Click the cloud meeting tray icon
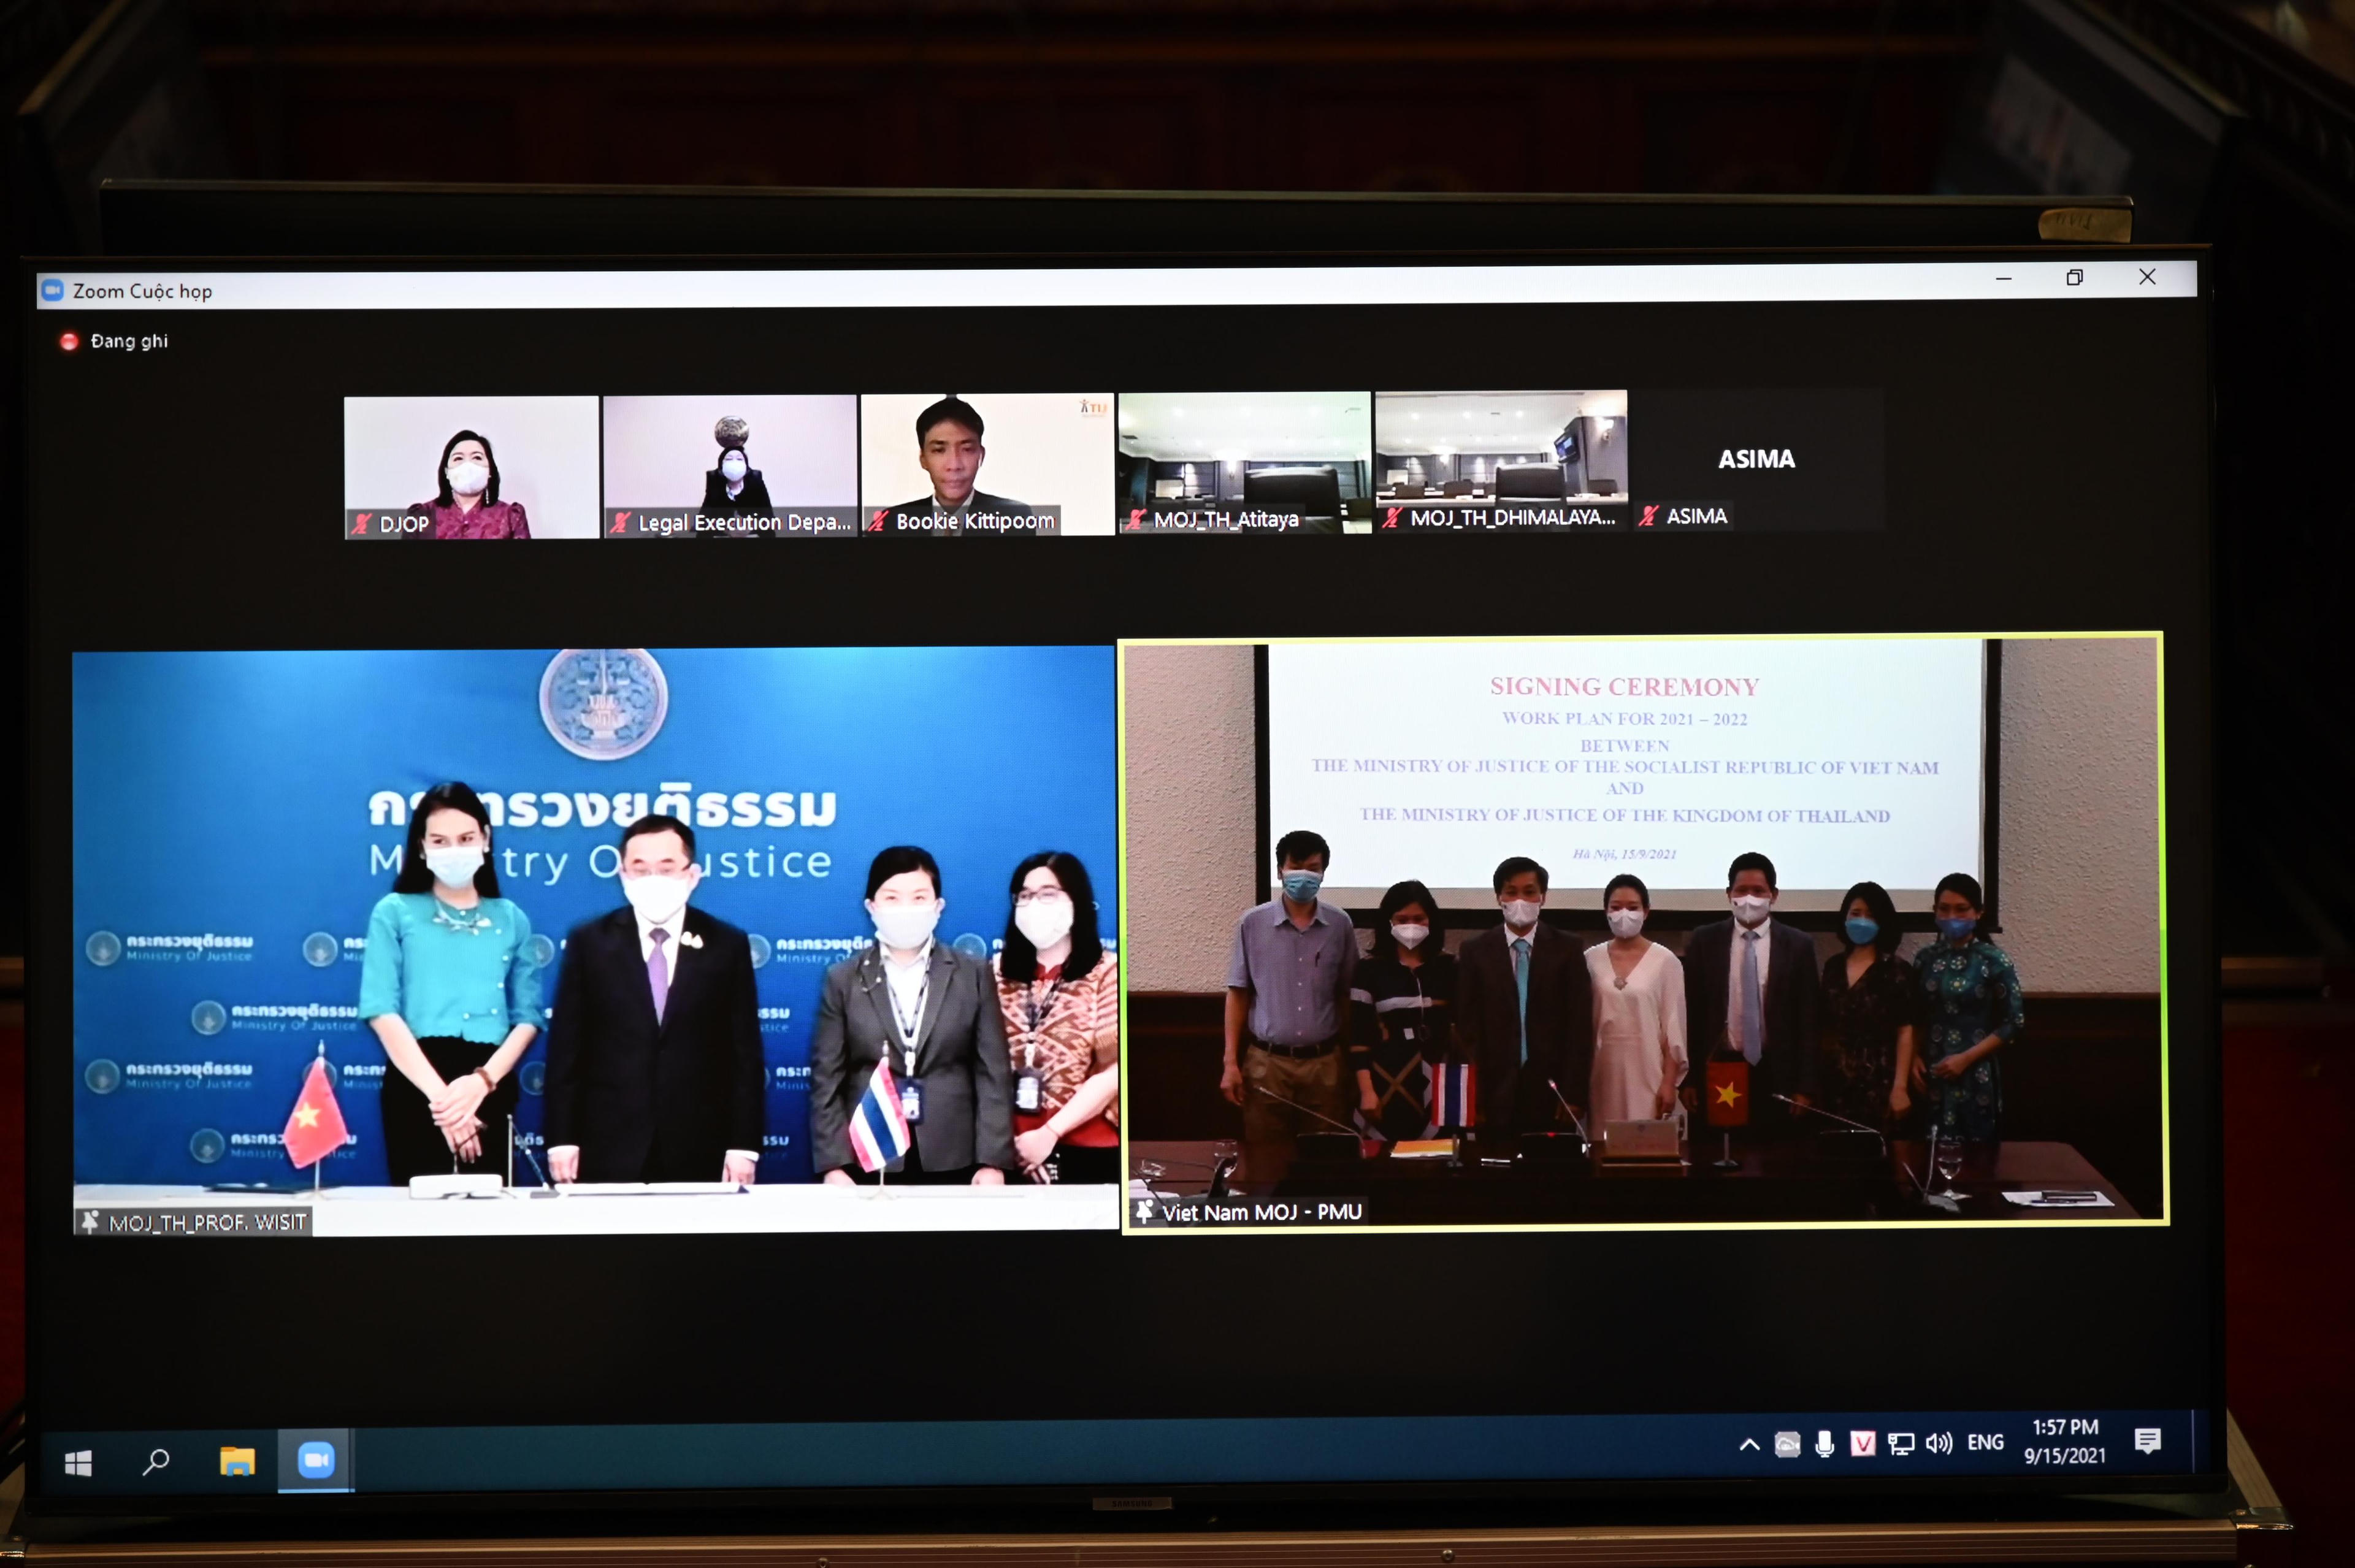 coord(1787,1444)
